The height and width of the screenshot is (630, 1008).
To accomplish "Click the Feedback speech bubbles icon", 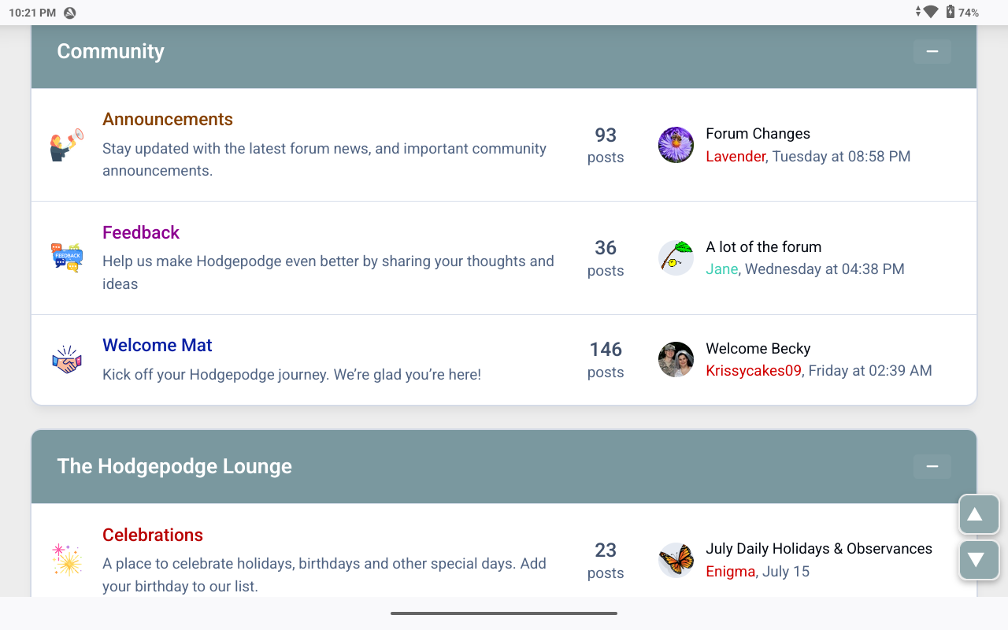I will [67, 258].
